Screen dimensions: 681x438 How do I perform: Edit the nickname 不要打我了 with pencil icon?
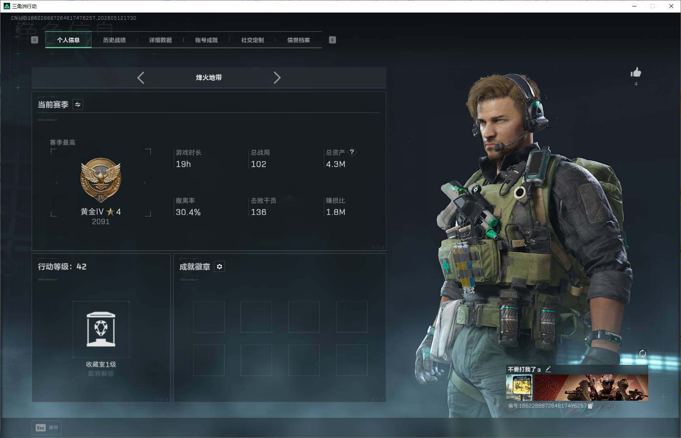click(548, 369)
